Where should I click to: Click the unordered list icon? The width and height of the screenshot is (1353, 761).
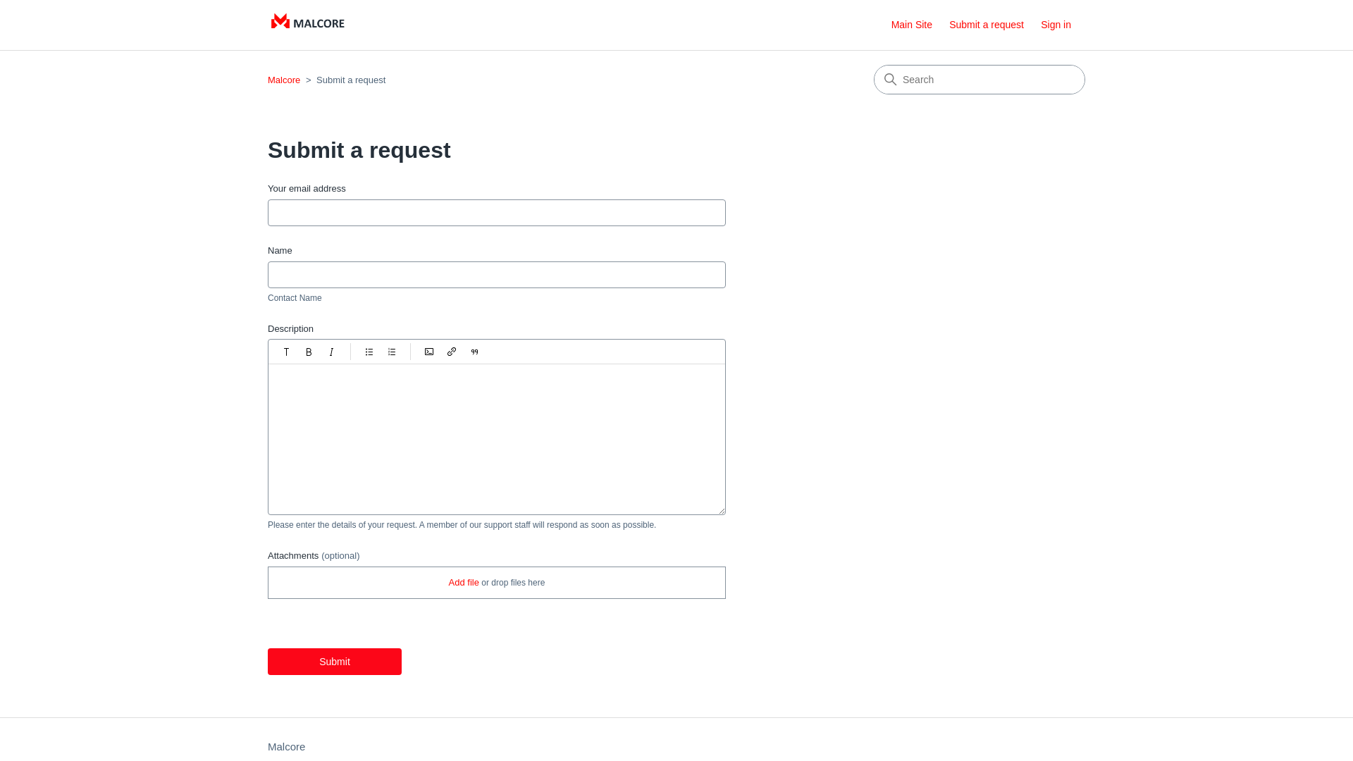369,351
